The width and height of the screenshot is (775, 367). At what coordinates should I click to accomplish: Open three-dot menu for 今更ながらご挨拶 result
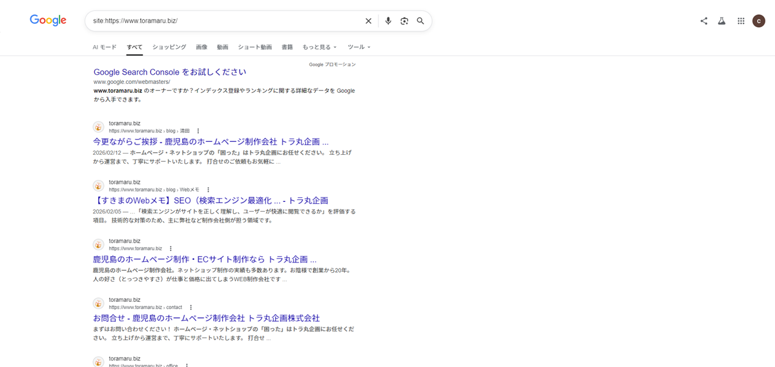pyautogui.click(x=198, y=131)
